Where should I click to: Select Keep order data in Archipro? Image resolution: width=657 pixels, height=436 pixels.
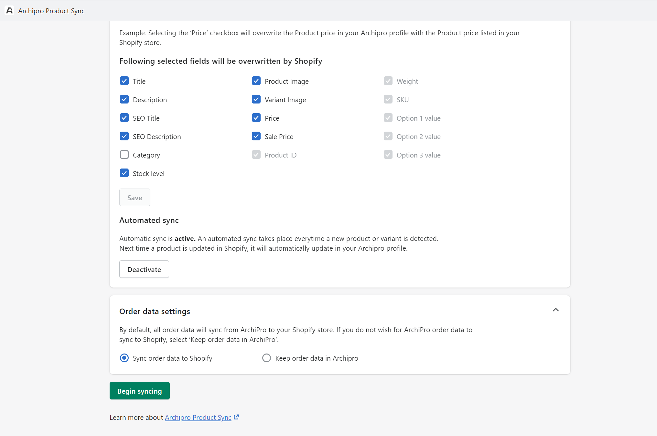click(266, 358)
